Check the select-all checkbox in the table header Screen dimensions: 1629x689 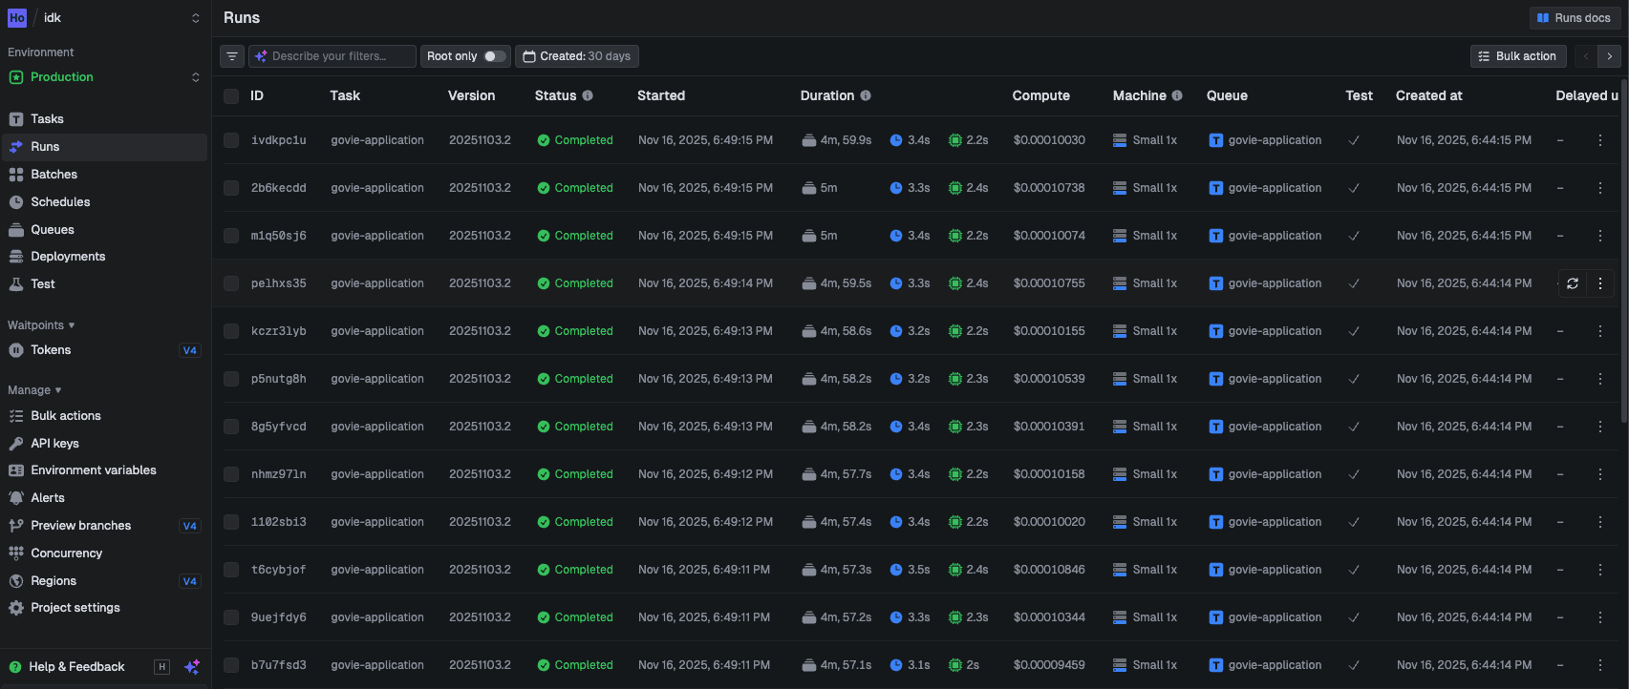point(231,95)
